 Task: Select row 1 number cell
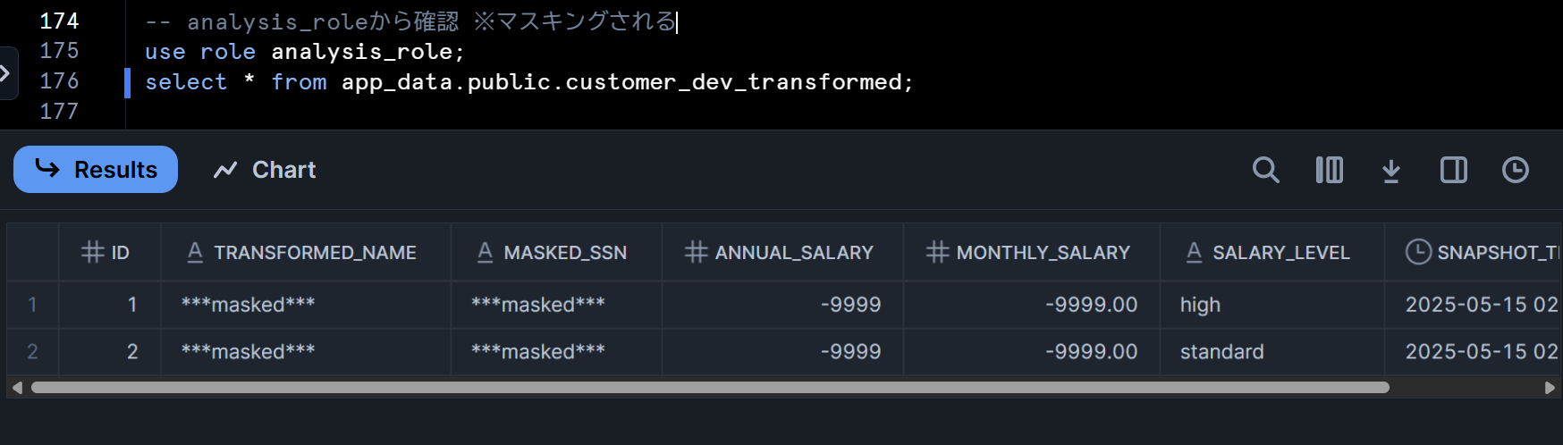point(32,305)
